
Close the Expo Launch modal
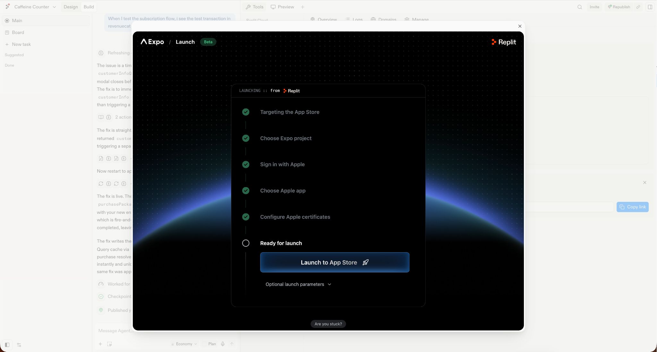pos(520,26)
